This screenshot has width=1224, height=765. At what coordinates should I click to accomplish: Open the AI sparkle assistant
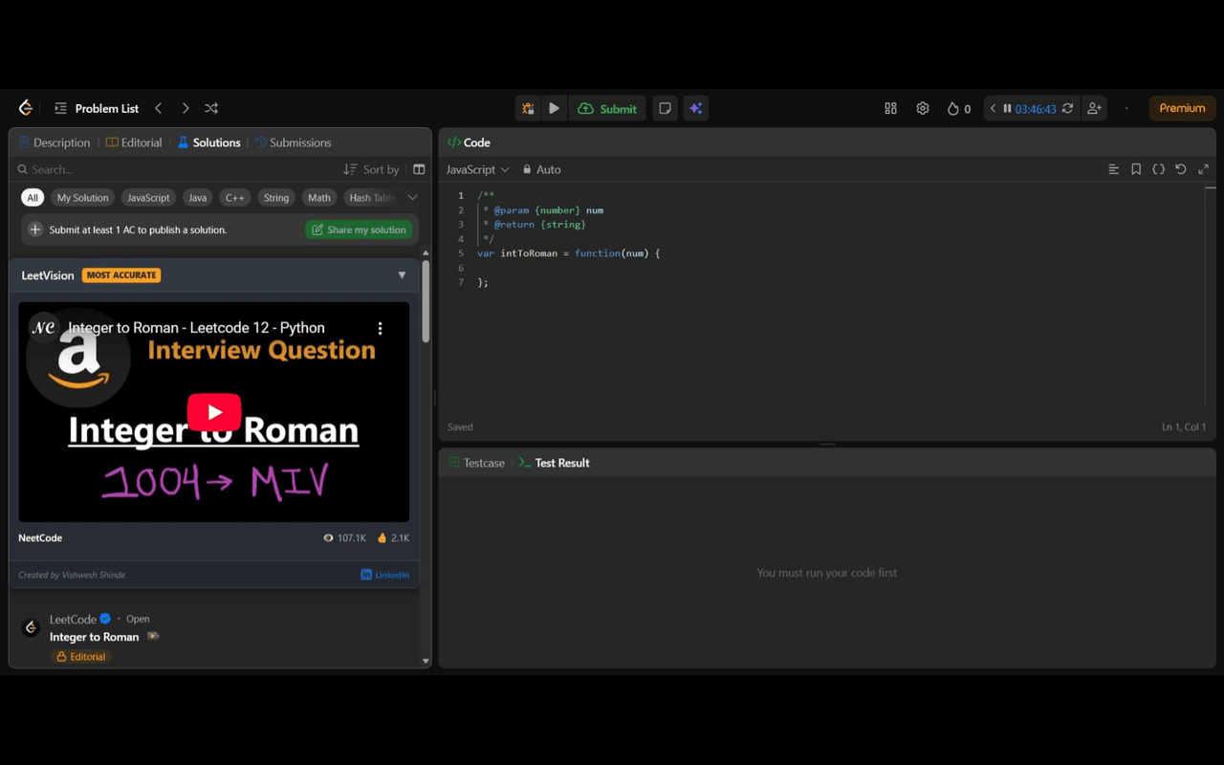click(x=696, y=108)
